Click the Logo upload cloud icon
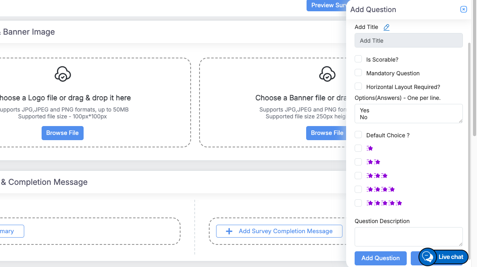Image resolution: width=477 pixels, height=267 pixels. click(63, 75)
